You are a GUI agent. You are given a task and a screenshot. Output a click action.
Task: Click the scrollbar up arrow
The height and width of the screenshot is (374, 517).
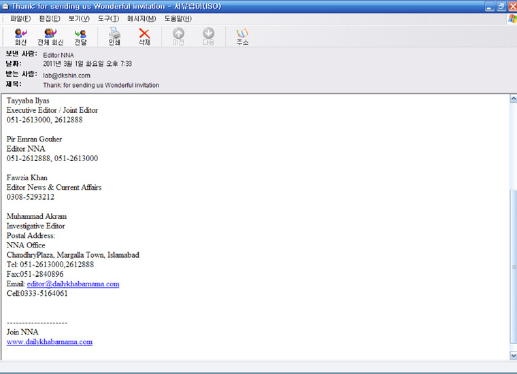[513, 99]
